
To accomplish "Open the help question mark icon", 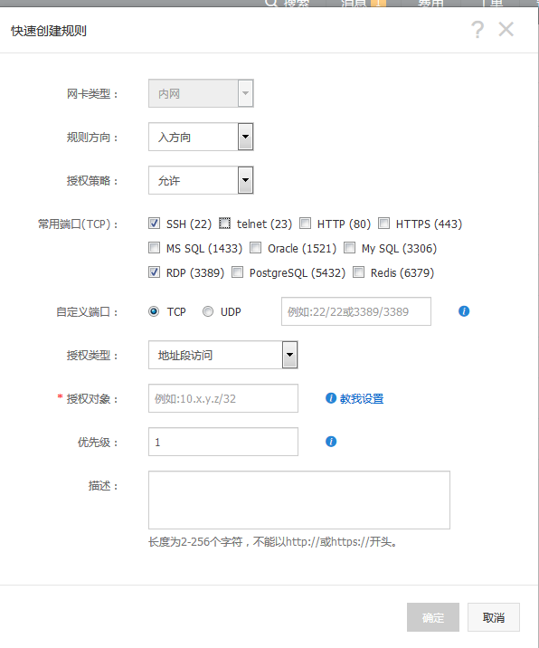I will (478, 29).
